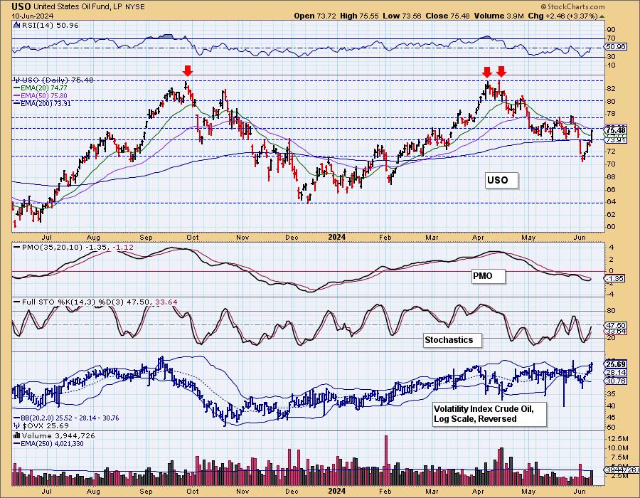Click the 'Volatility Index Crude Oil' label box

coord(489,414)
